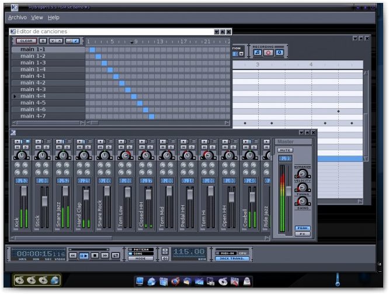Click the add new pattern plus button
This screenshot has width=389, height=294.
tap(43, 41)
